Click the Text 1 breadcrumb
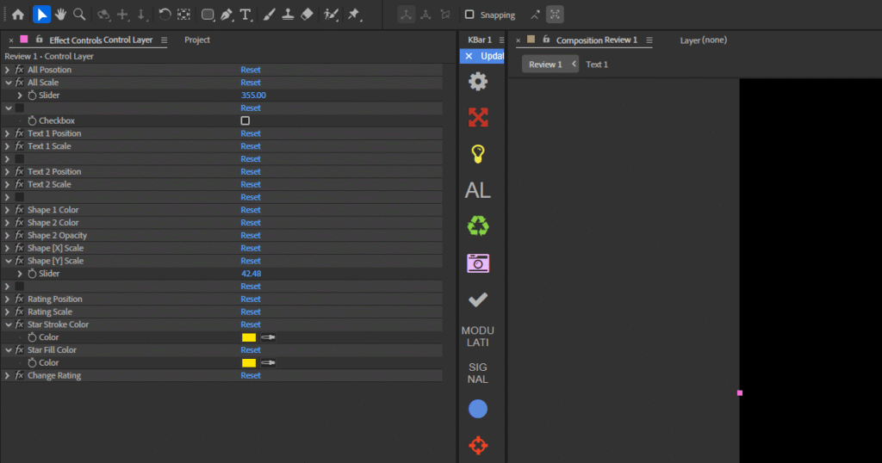Screen dimensions: 882x463 [x=597, y=65]
